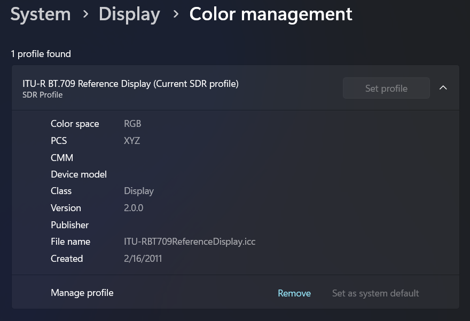This screenshot has width=470, height=321.
Task: Click the chevron arrow between Display and Color management
Action: point(176,14)
